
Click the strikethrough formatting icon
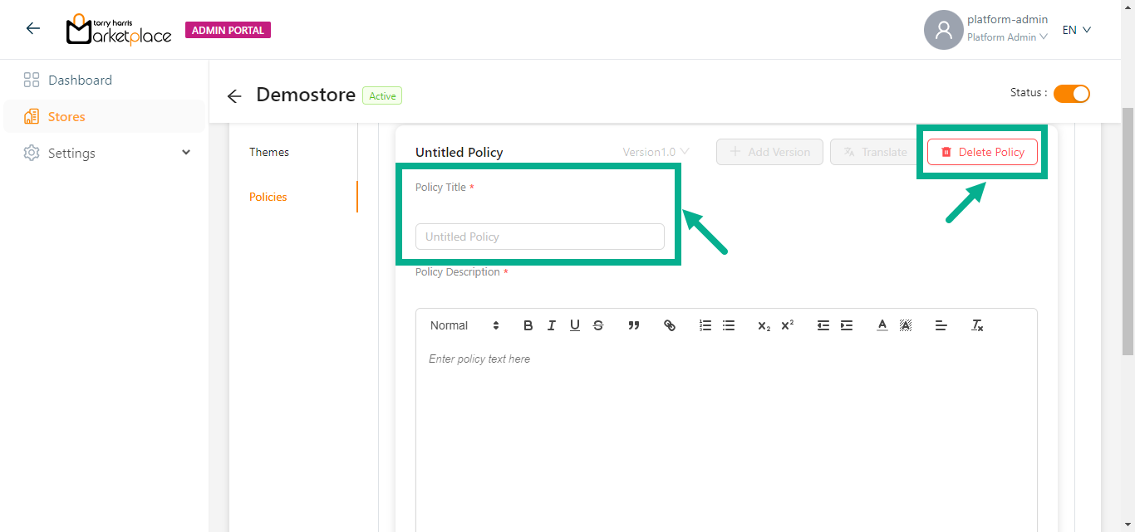point(598,325)
